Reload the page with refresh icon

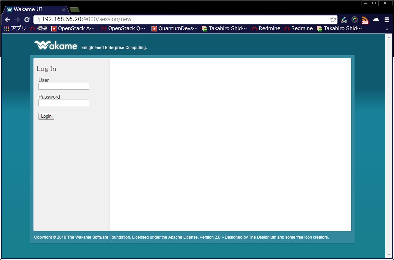[27, 20]
